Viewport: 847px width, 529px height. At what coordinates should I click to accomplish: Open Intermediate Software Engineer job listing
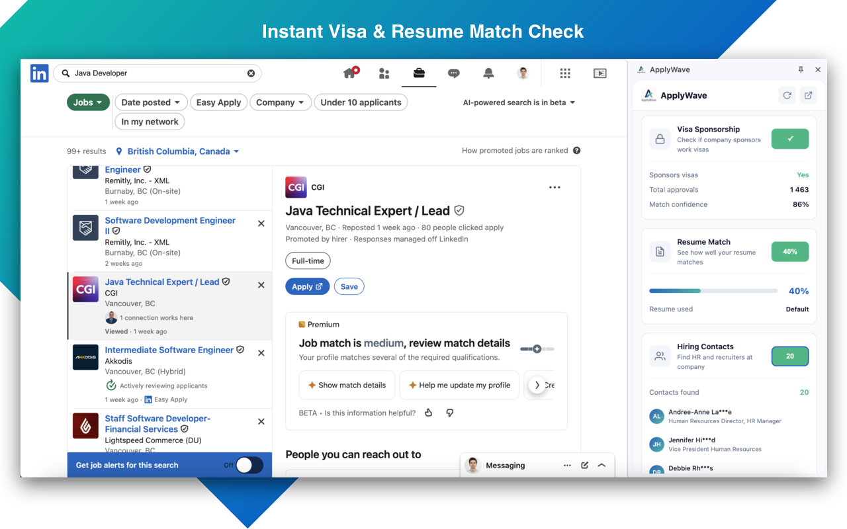tap(169, 350)
